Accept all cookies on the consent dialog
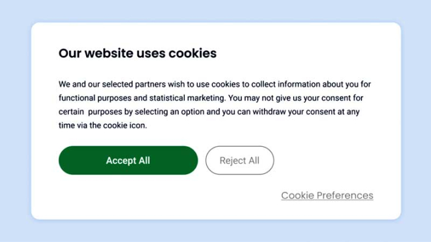The image size is (431, 242). (128, 161)
